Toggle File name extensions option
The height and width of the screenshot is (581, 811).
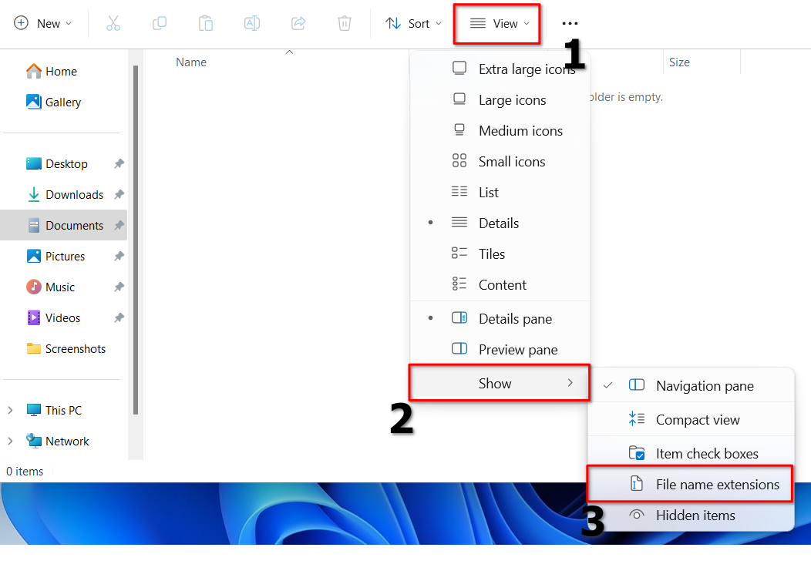pos(717,485)
